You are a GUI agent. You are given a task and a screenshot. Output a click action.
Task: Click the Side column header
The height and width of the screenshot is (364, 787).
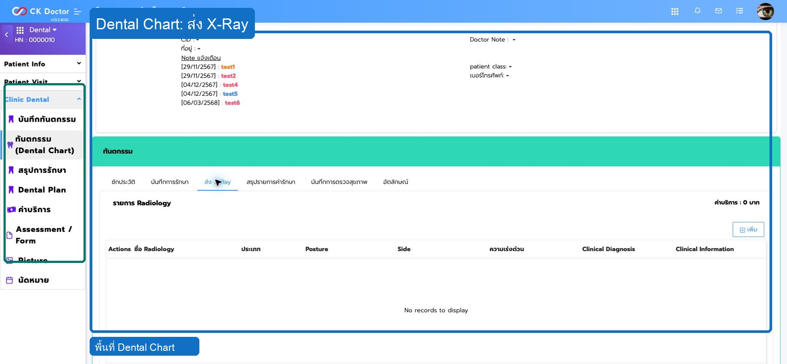[x=404, y=249]
